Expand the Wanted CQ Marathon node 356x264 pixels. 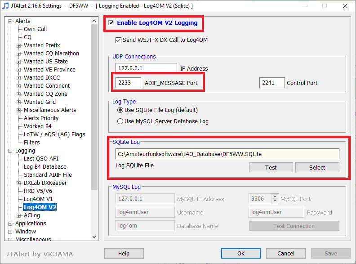coord(18,54)
